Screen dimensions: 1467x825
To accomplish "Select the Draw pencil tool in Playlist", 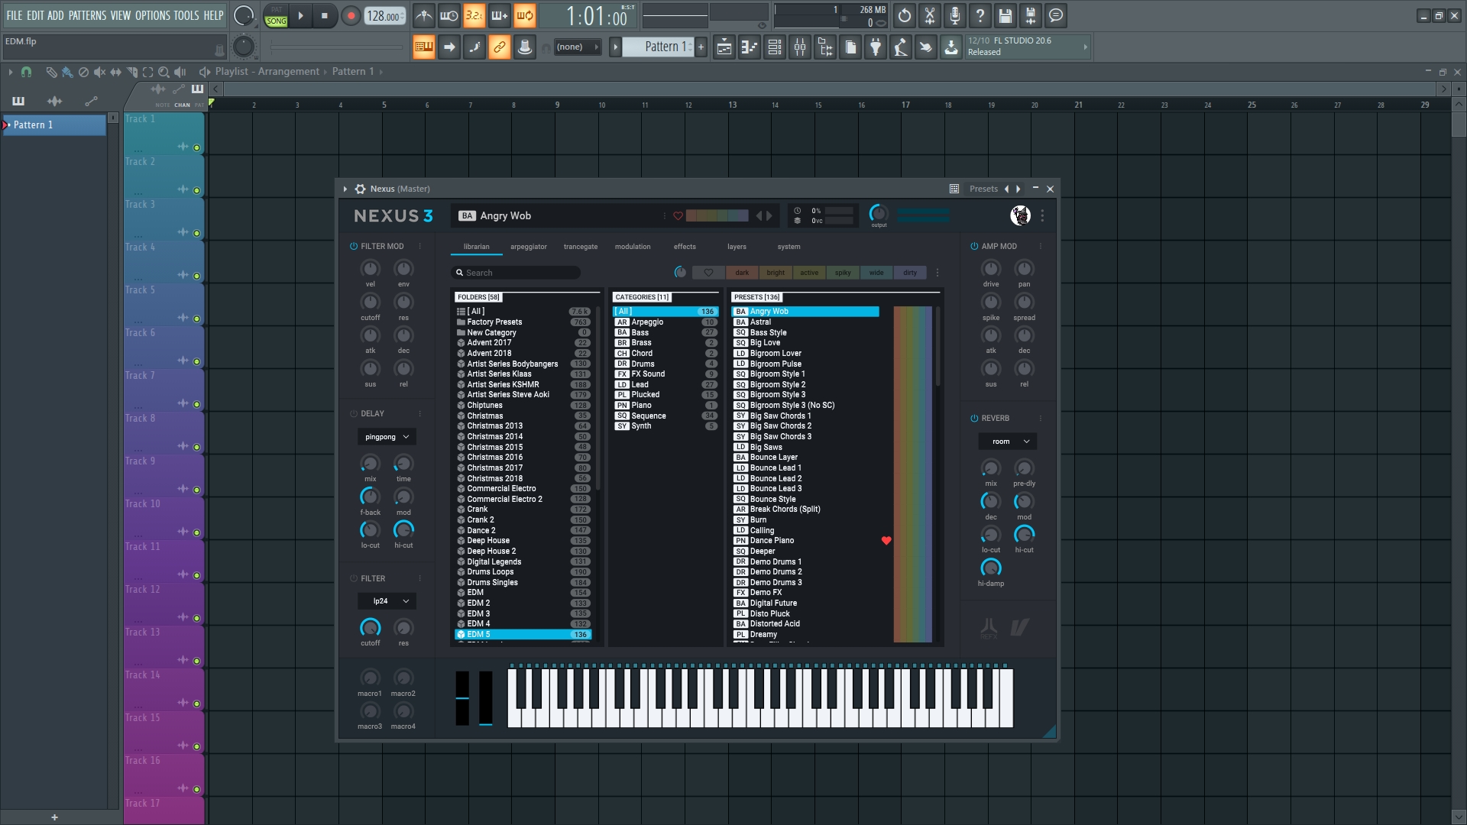I will point(51,72).
